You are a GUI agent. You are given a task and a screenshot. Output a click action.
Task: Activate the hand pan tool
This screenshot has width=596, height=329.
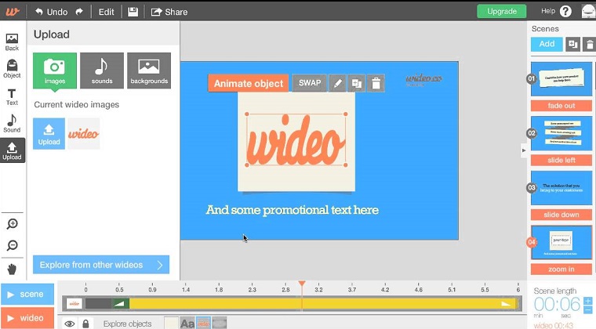(13, 269)
